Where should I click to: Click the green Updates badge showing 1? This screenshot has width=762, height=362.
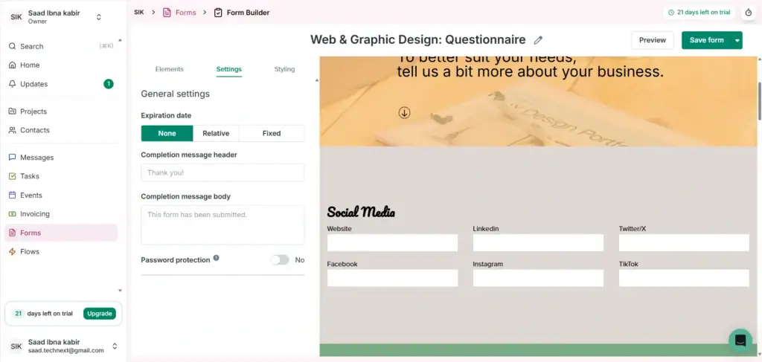109,84
